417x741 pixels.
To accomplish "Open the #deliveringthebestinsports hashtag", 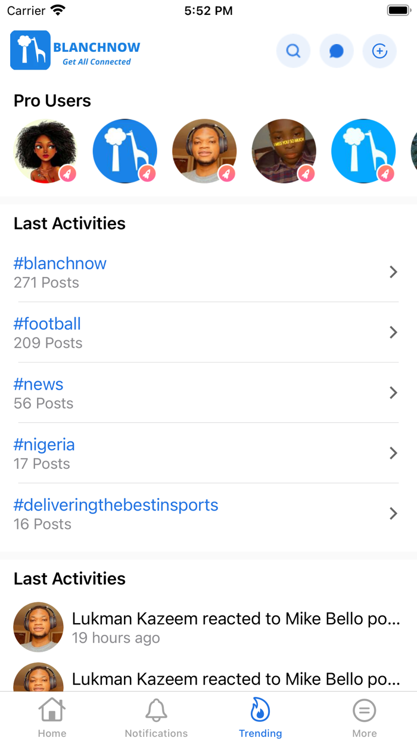I will click(116, 505).
